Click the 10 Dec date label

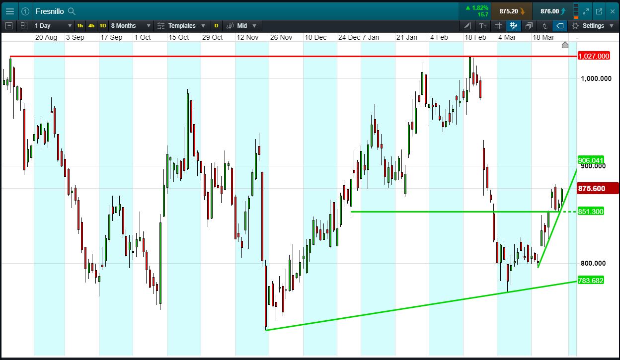click(x=315, y=37)
